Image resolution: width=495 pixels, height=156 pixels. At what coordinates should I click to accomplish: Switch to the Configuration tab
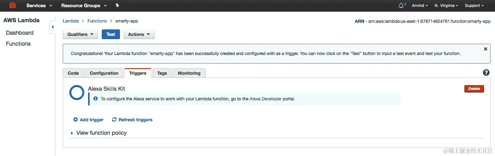pos(104,73)
